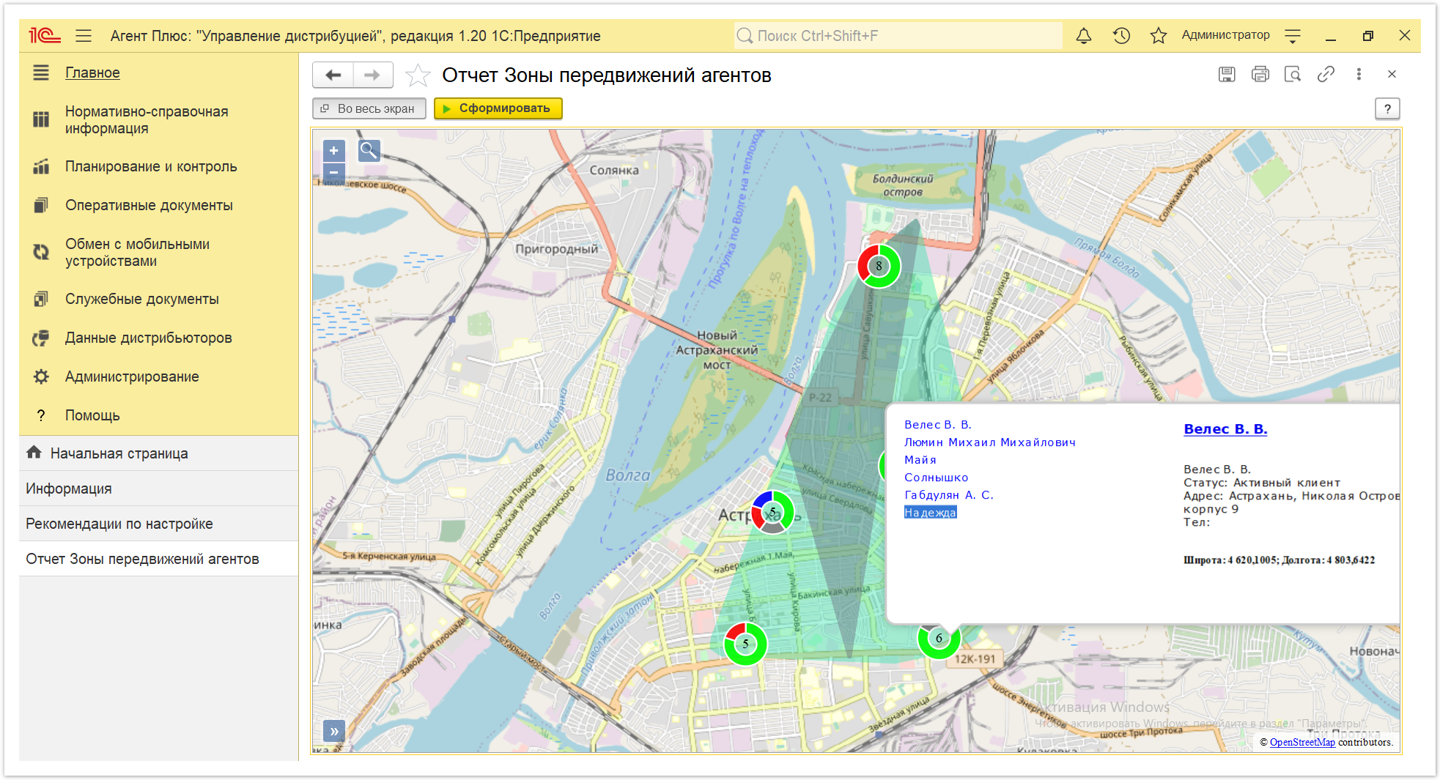This screenshot has height=780, width=1440.
Task: Open Планирование и контроль section
Action: point(151,166)
